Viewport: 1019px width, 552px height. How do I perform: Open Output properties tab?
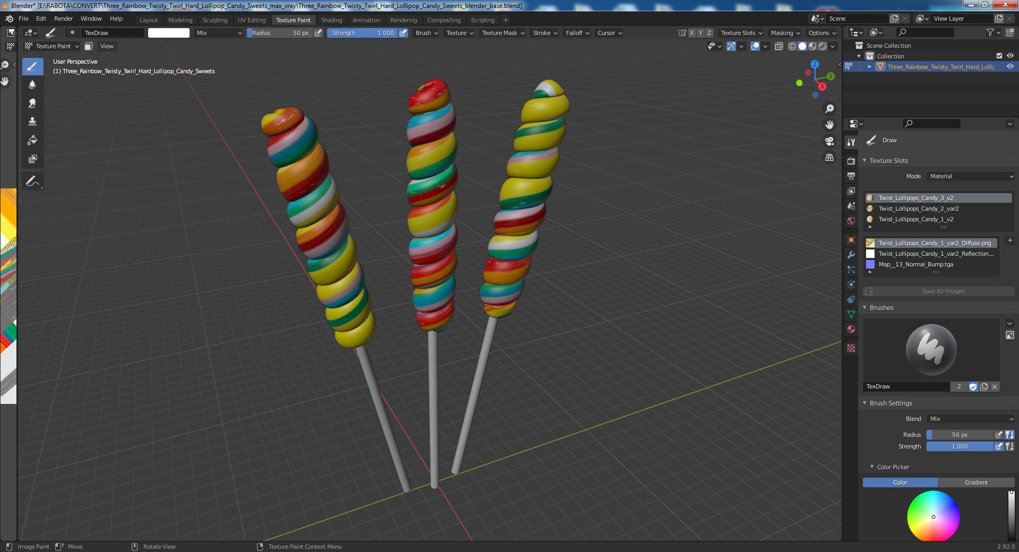851,176
